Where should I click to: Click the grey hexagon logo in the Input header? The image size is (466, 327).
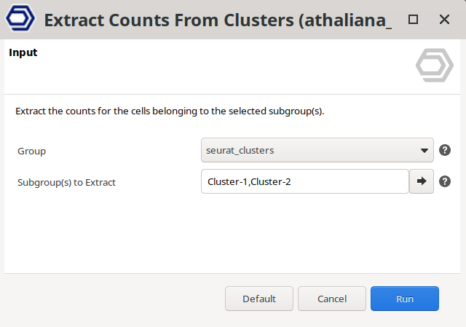(x=434, y=66)
